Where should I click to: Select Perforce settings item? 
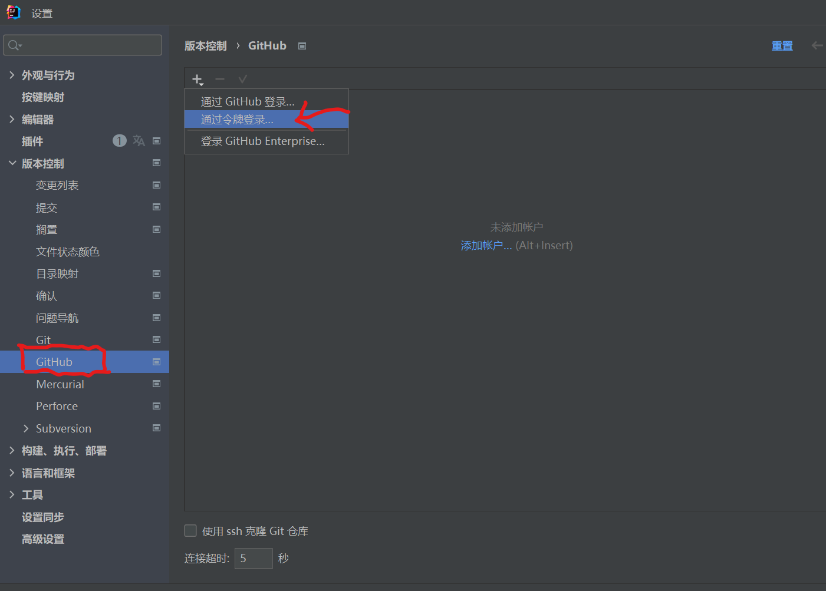point(57,406)
